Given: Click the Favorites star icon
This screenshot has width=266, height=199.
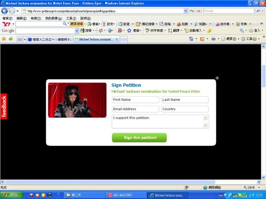Looking at the screenshot, I should coord(4,39).
